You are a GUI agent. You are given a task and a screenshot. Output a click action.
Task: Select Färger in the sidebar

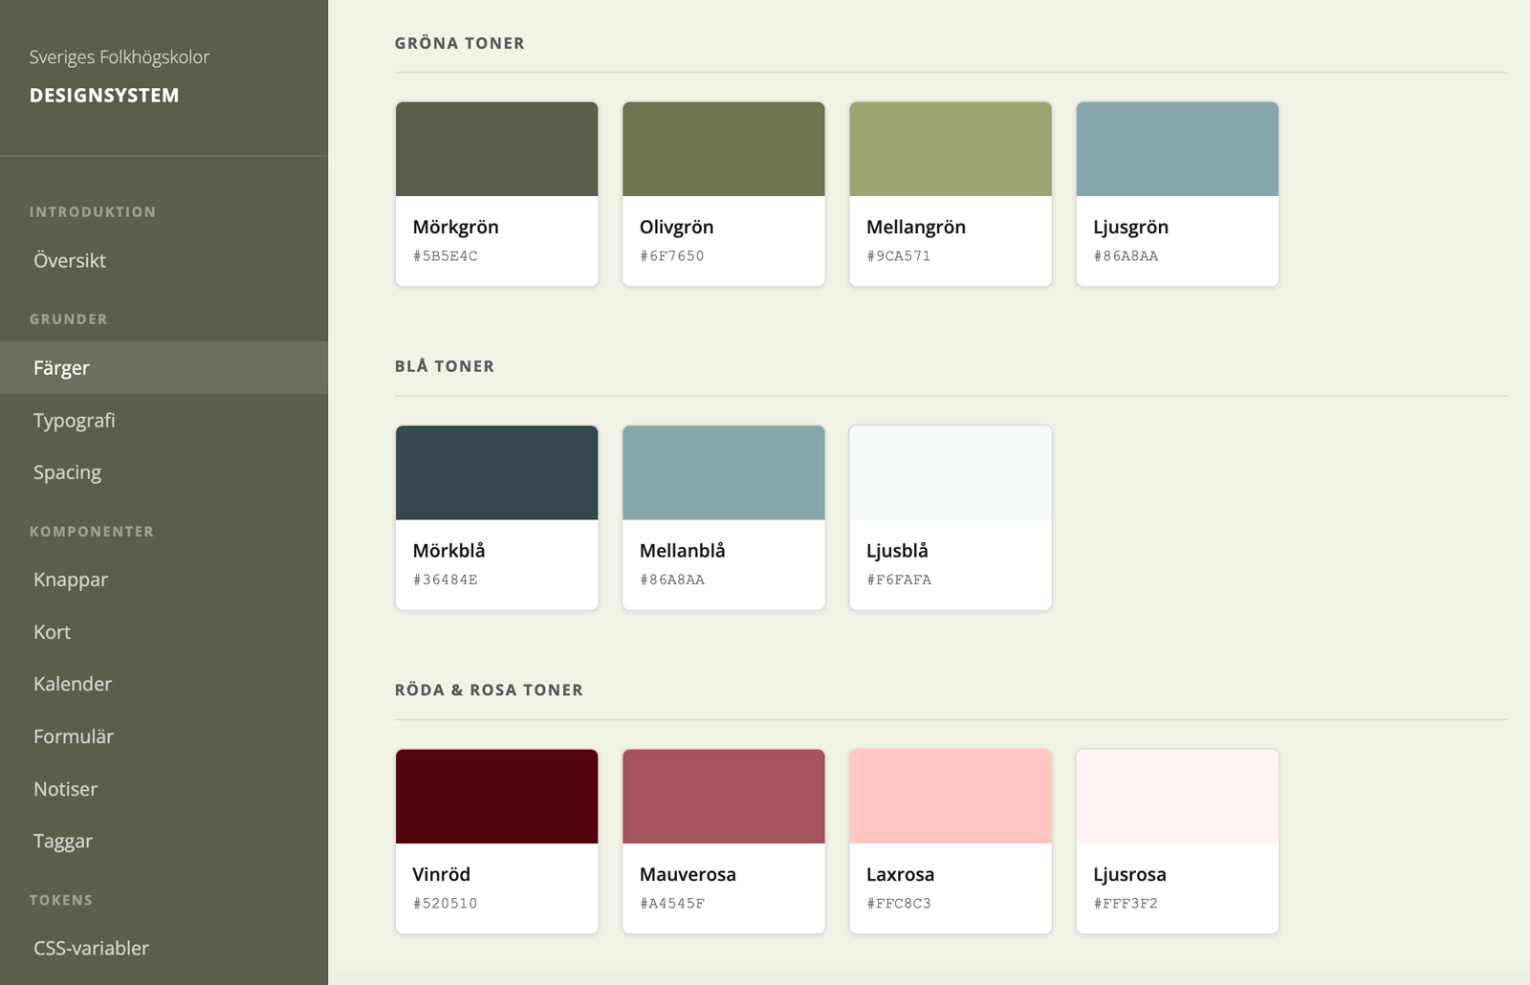point(164,367)
